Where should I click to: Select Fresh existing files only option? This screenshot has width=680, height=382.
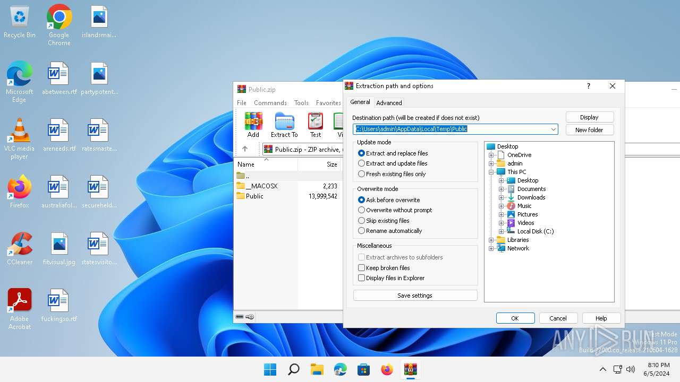[x=392, y=174]
